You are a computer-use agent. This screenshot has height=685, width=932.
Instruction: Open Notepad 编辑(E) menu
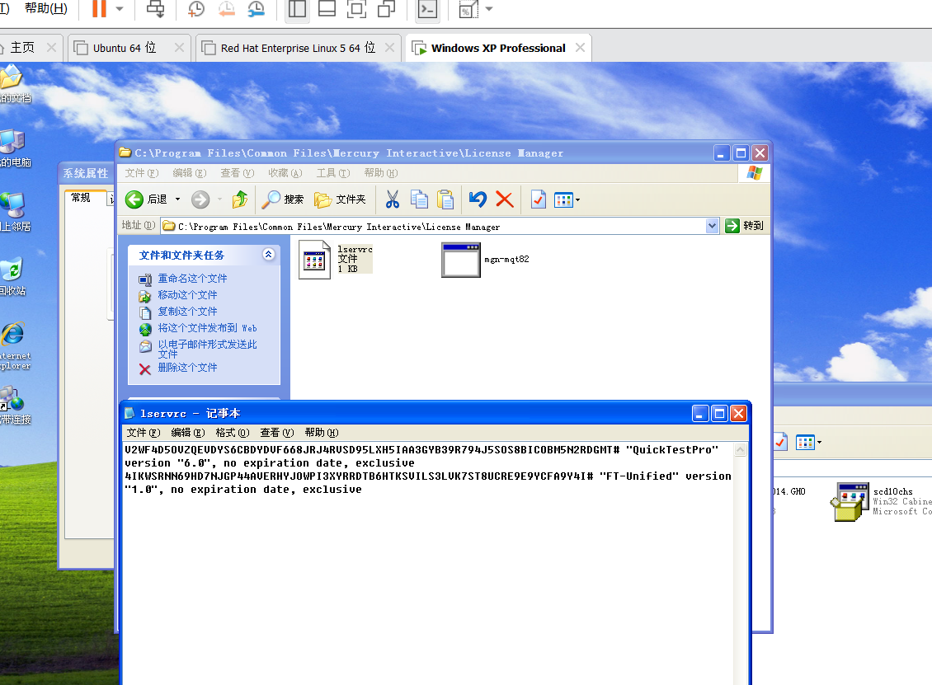(188, 433)
